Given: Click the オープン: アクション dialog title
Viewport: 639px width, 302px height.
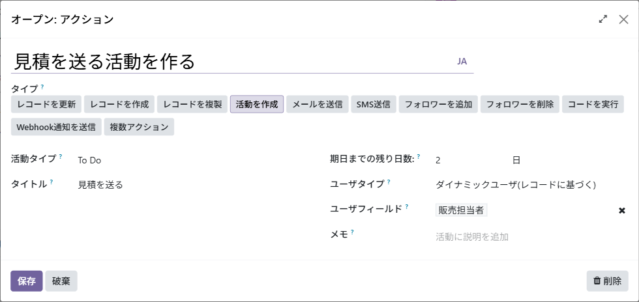Looking at the screenshot, I should click(63, 19).
